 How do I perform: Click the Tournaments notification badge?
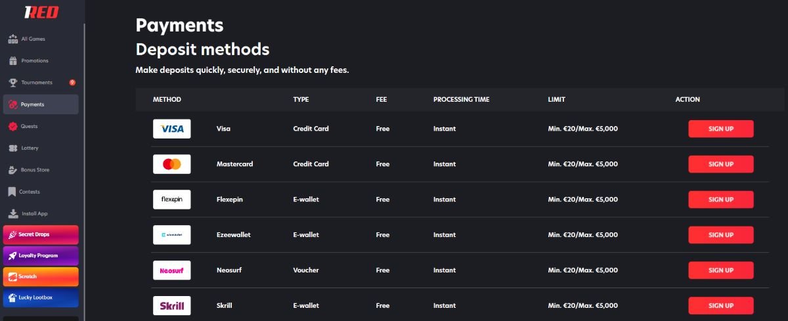[72, 83]
